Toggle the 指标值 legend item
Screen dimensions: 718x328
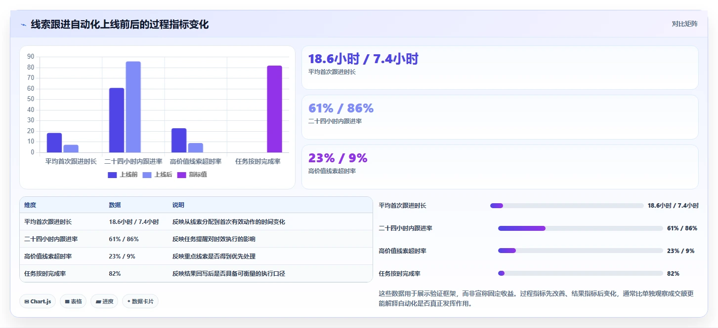pyautogui.click(x=192, y=175)
